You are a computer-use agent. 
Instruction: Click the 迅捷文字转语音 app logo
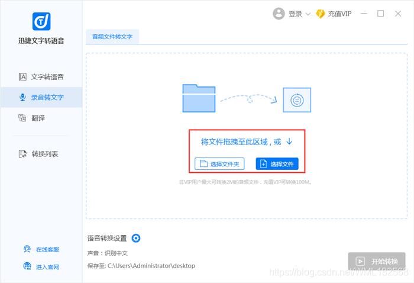click(41, 21)
